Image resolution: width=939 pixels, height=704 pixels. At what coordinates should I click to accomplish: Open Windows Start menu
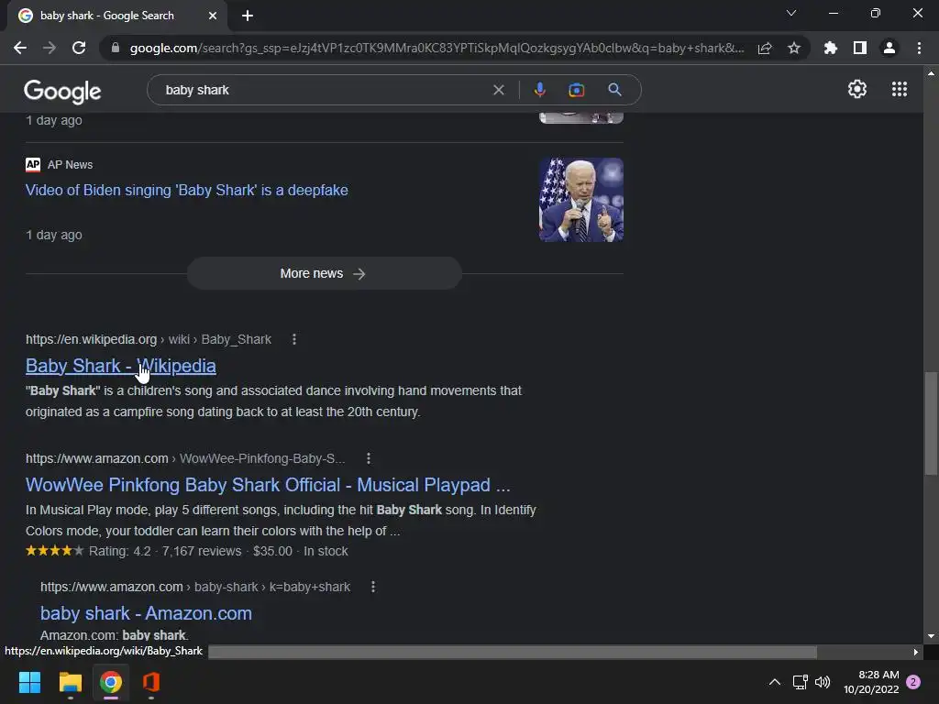click(29, 682)
